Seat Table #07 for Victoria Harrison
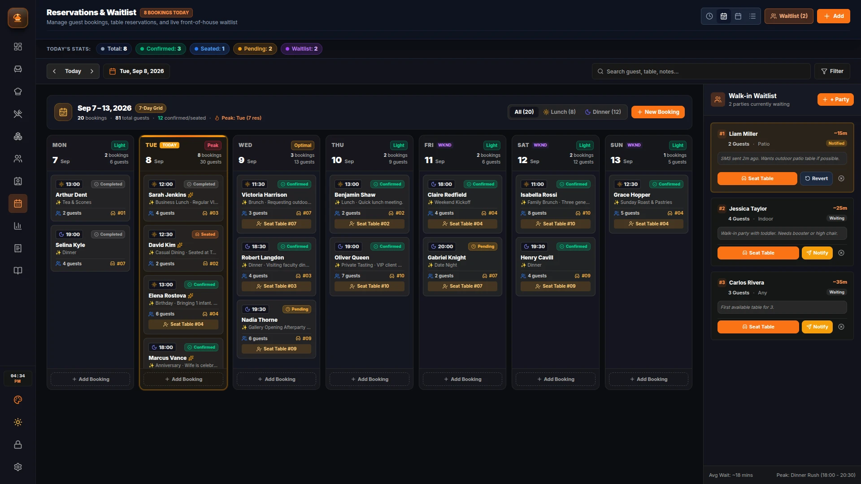This screenshot has height=484, width=861. pyautogui.click(x=276, y=224)
